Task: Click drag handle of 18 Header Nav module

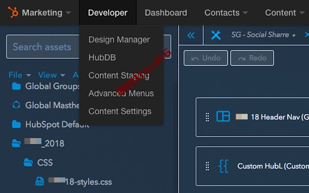Action: pos(207,117)
